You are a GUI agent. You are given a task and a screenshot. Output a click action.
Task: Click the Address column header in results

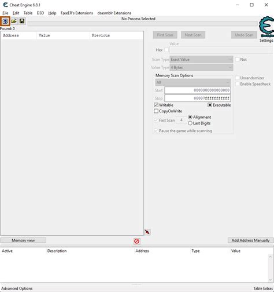pyautogui.click(x=18, y=35)
